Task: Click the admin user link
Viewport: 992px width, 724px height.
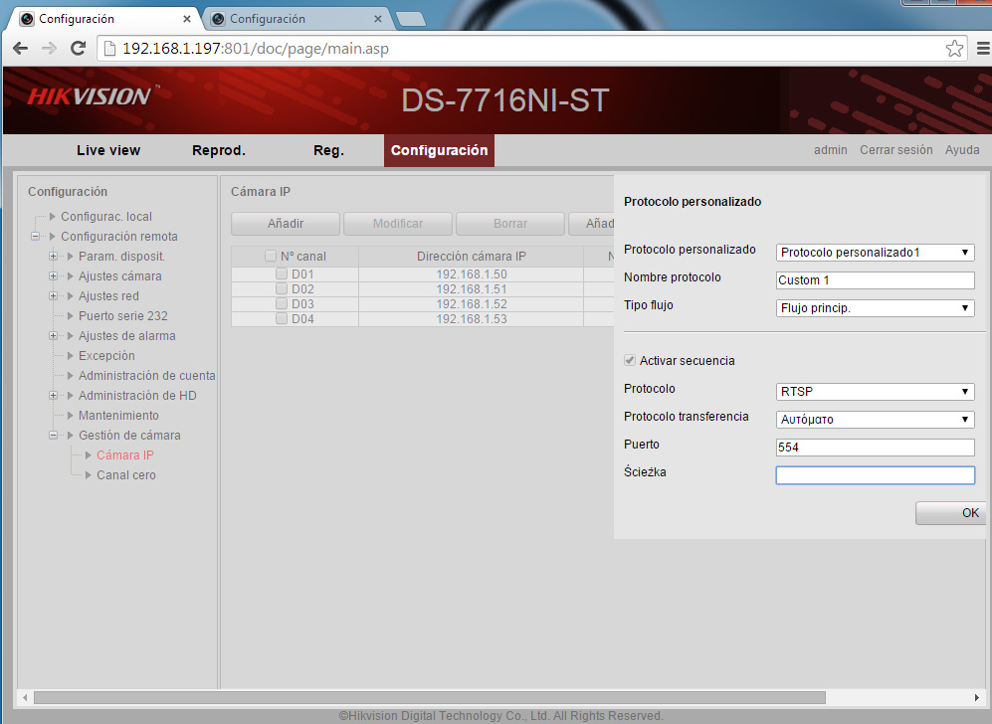Action: [830, 150]
